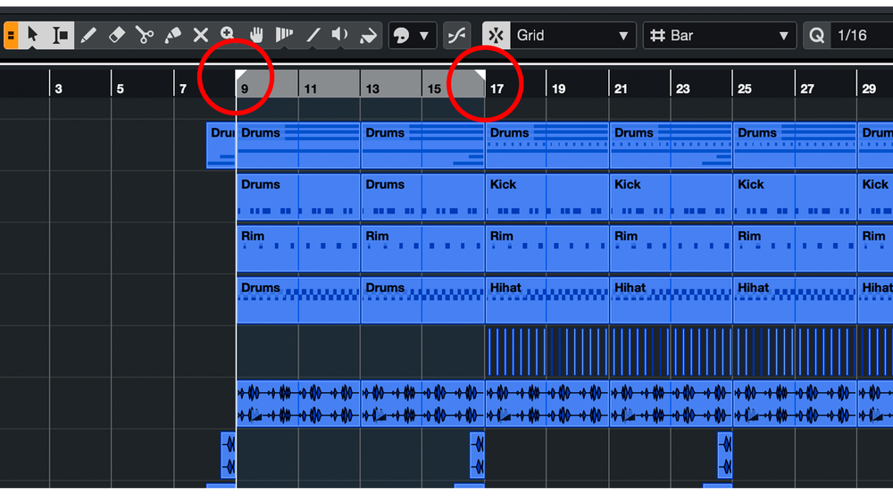Toggle Snap to Zero Crossing

pyautogui.click(x=457, y=36)
